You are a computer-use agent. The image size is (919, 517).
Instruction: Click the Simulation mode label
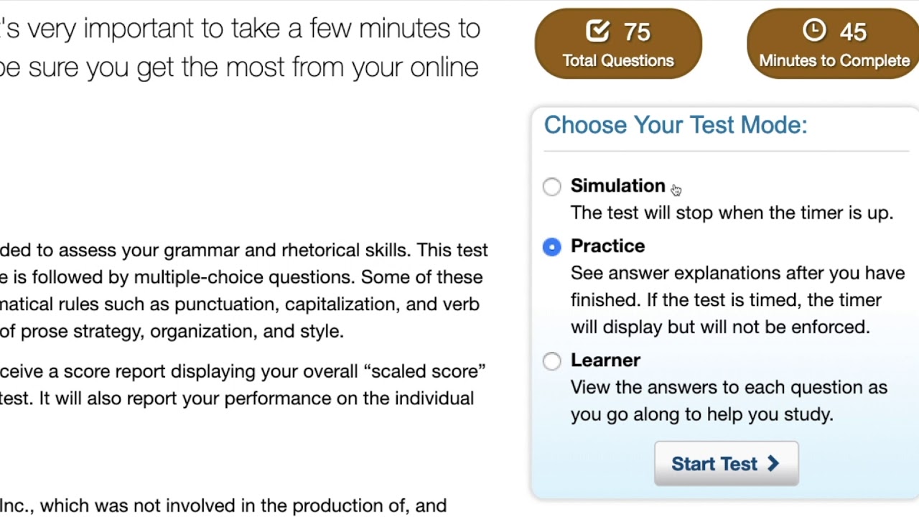617,186
